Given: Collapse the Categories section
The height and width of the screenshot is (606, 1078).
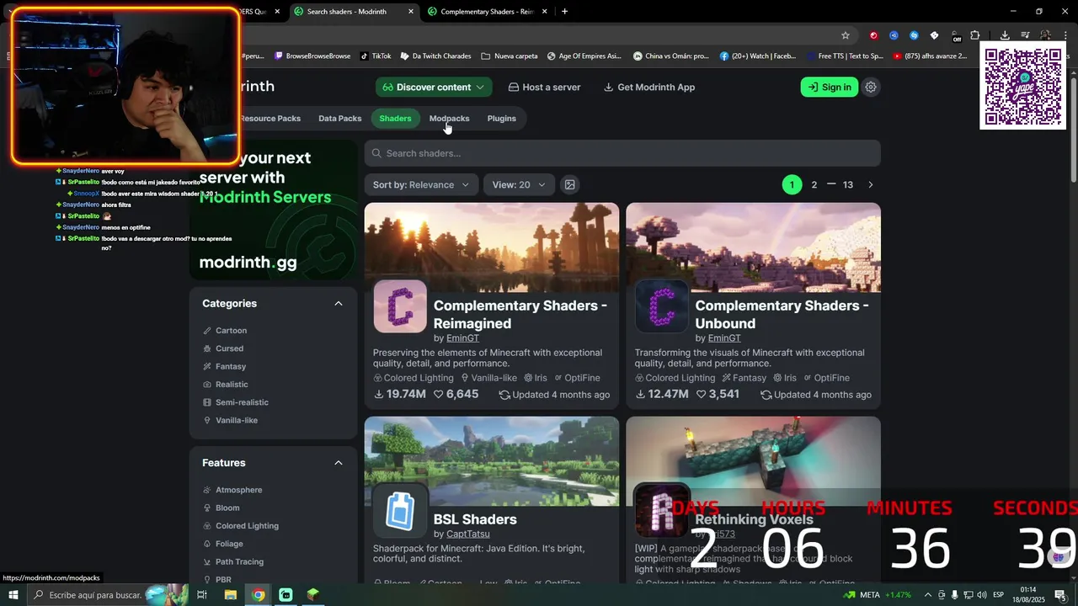Looking at the screenshot, I should 339,303.
